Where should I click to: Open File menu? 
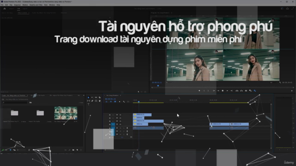click(2, 5)
